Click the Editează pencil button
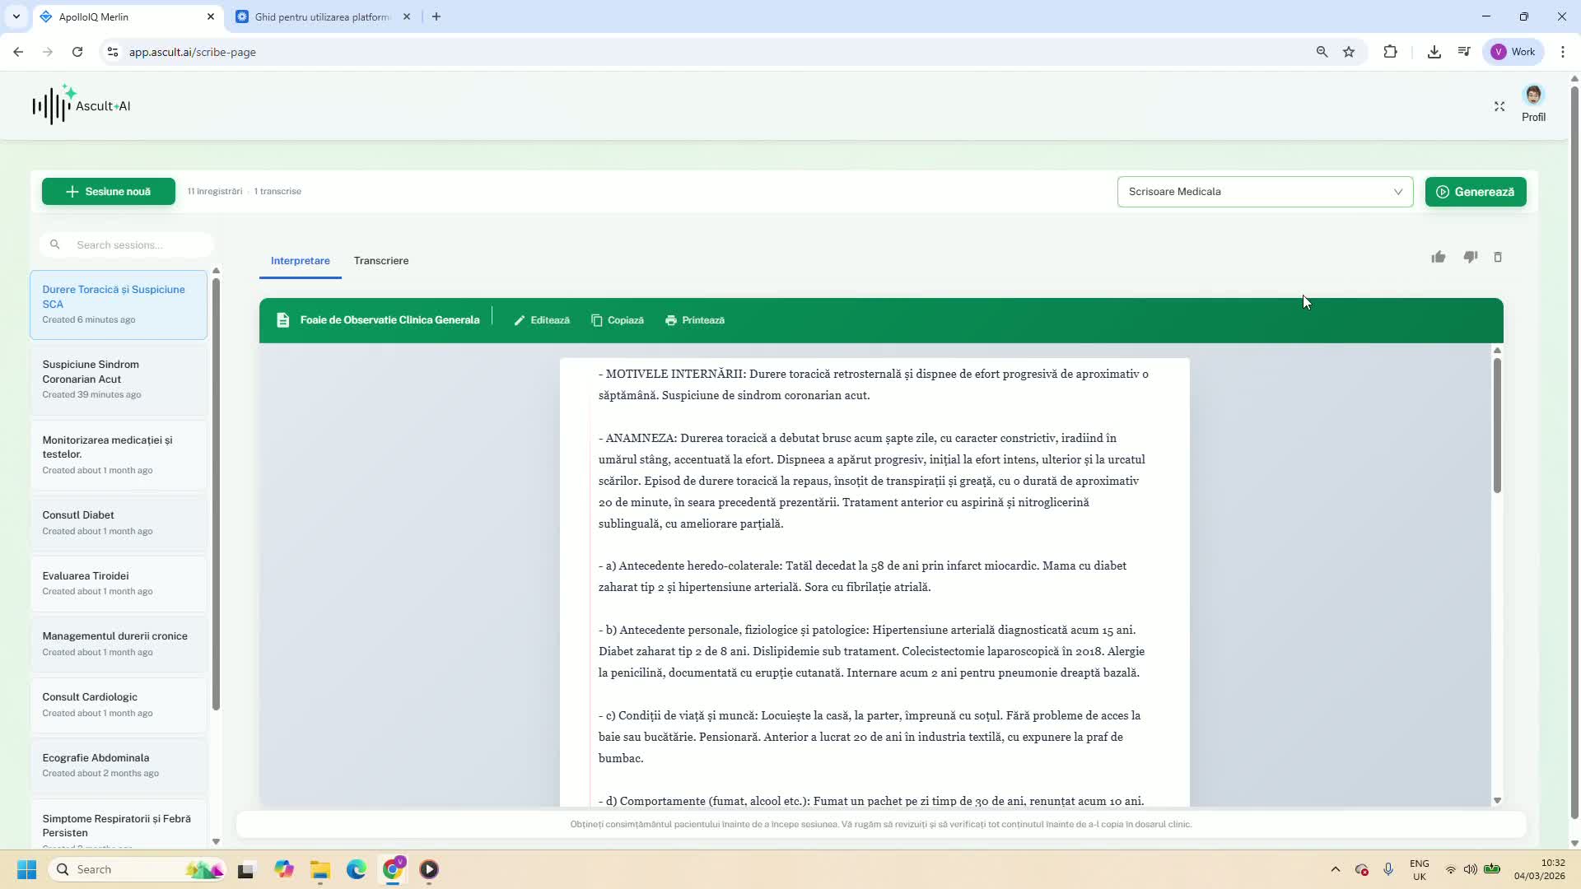 [542, 320]
